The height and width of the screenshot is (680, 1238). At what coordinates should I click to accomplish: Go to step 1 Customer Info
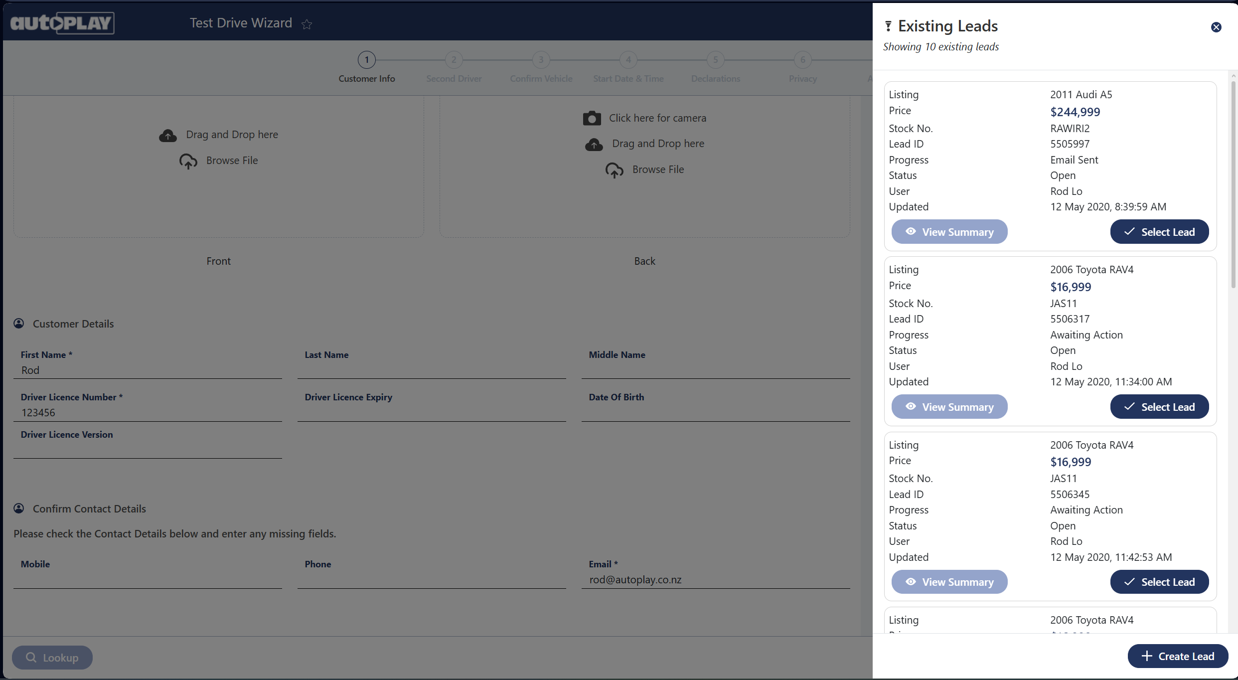(366, 60)
